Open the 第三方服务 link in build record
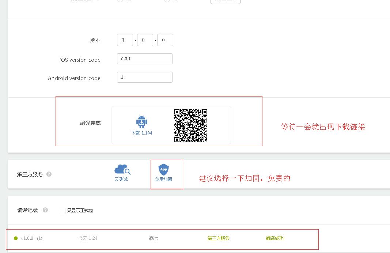The height and width of the screenshot is (253, 390). click(218, 238)
